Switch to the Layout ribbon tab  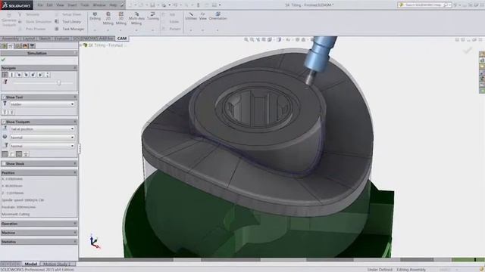tap(29, 39)
